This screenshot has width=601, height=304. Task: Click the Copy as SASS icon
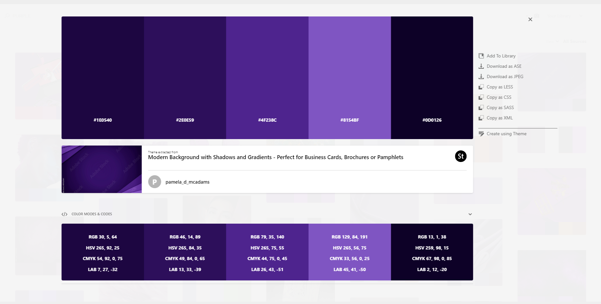coord(481,107)
